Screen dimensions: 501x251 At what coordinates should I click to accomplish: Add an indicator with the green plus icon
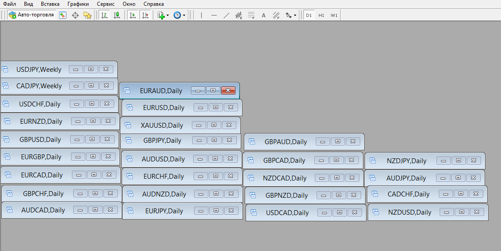tap(161, 15)
